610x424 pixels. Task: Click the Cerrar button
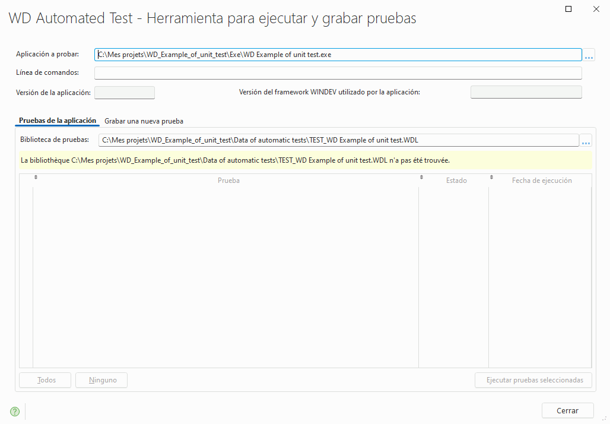[x=568, y=410]
